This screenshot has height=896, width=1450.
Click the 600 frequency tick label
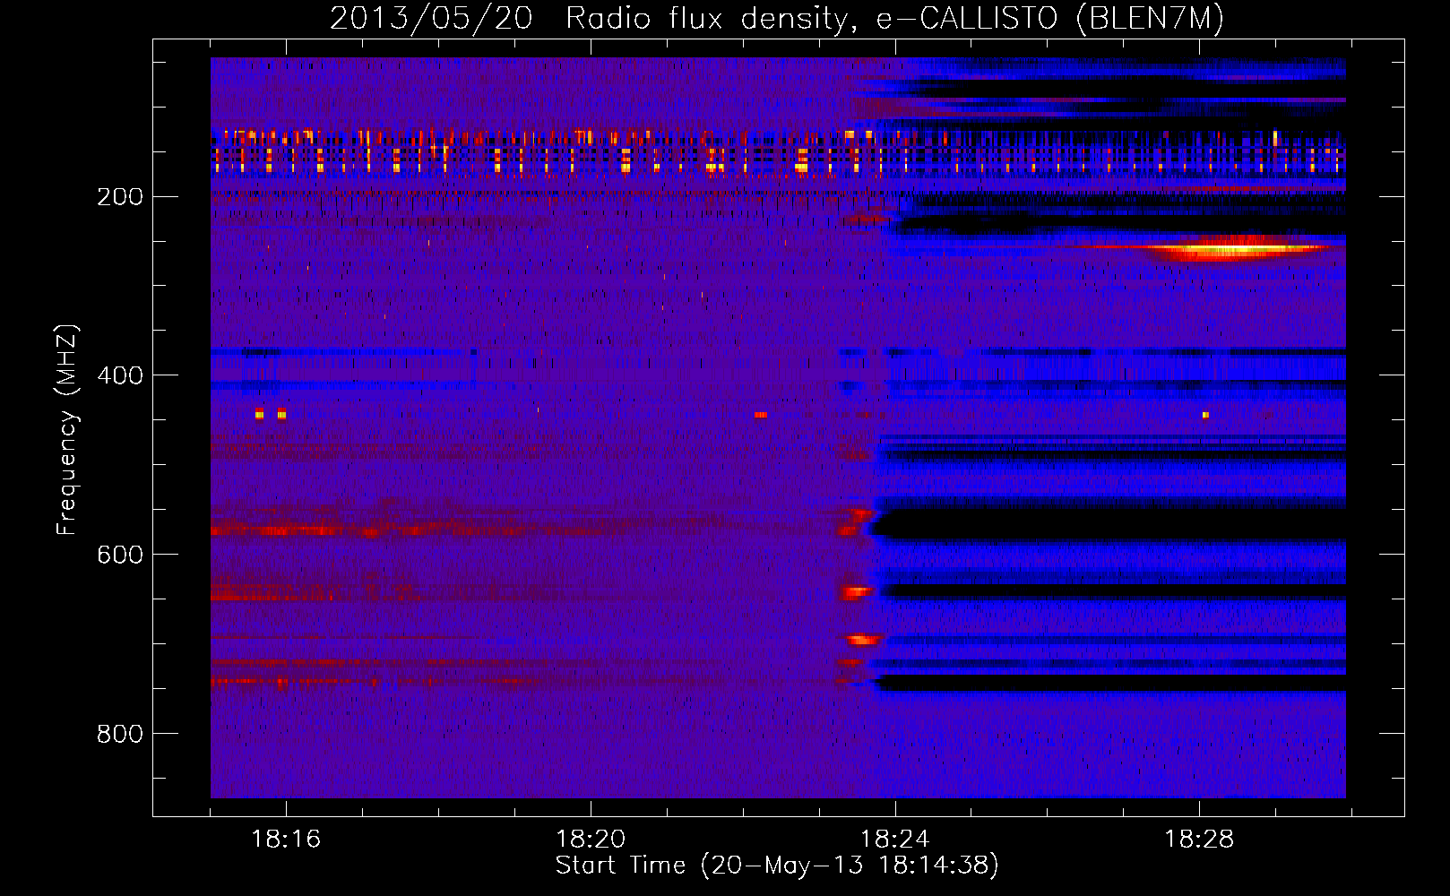[x=120, y=555]
